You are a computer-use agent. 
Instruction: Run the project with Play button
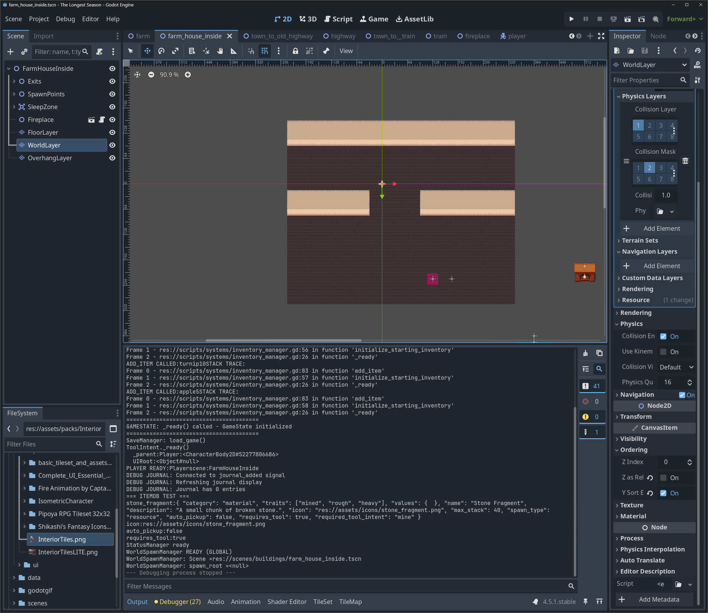571,19
